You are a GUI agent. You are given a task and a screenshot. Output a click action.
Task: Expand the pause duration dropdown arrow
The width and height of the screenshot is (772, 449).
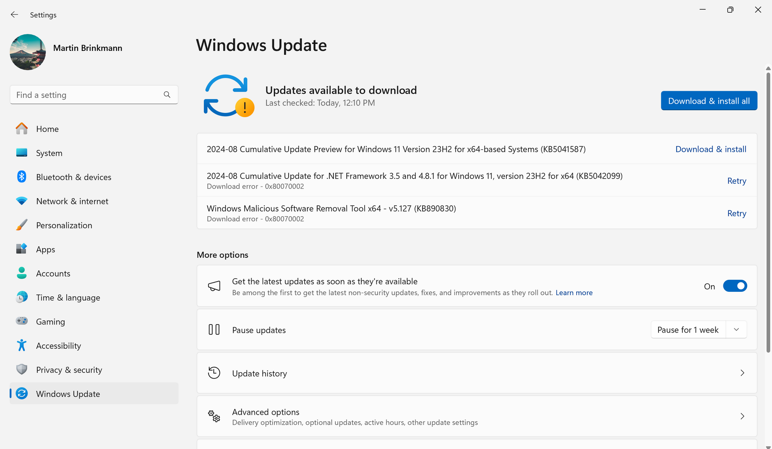coord(736,330)
